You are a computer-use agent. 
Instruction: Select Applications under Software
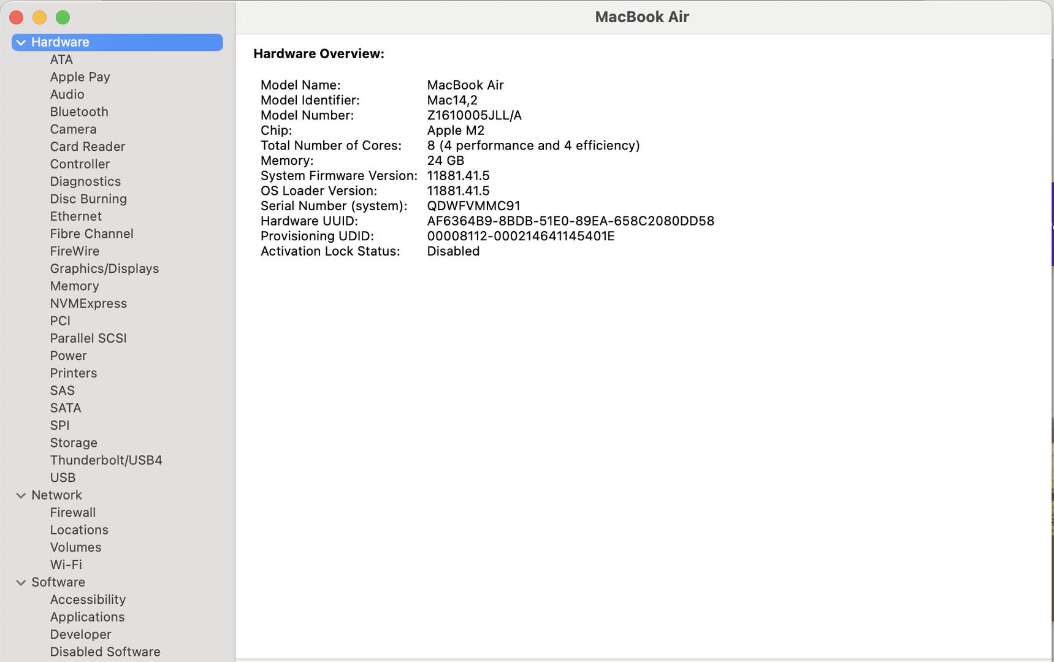87,617
